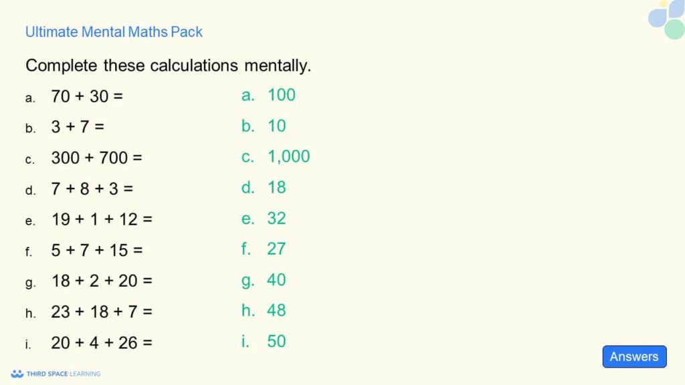Select the question 5 + 7 + 15 =
The height and width of the screenshot is (385, 685).
97,250
